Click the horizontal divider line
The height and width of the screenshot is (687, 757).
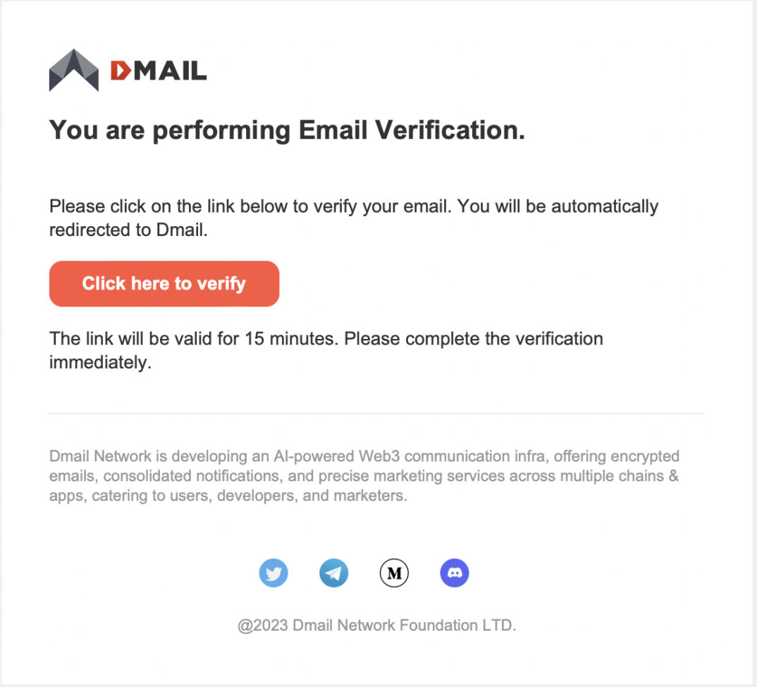[x=376, y=414]
